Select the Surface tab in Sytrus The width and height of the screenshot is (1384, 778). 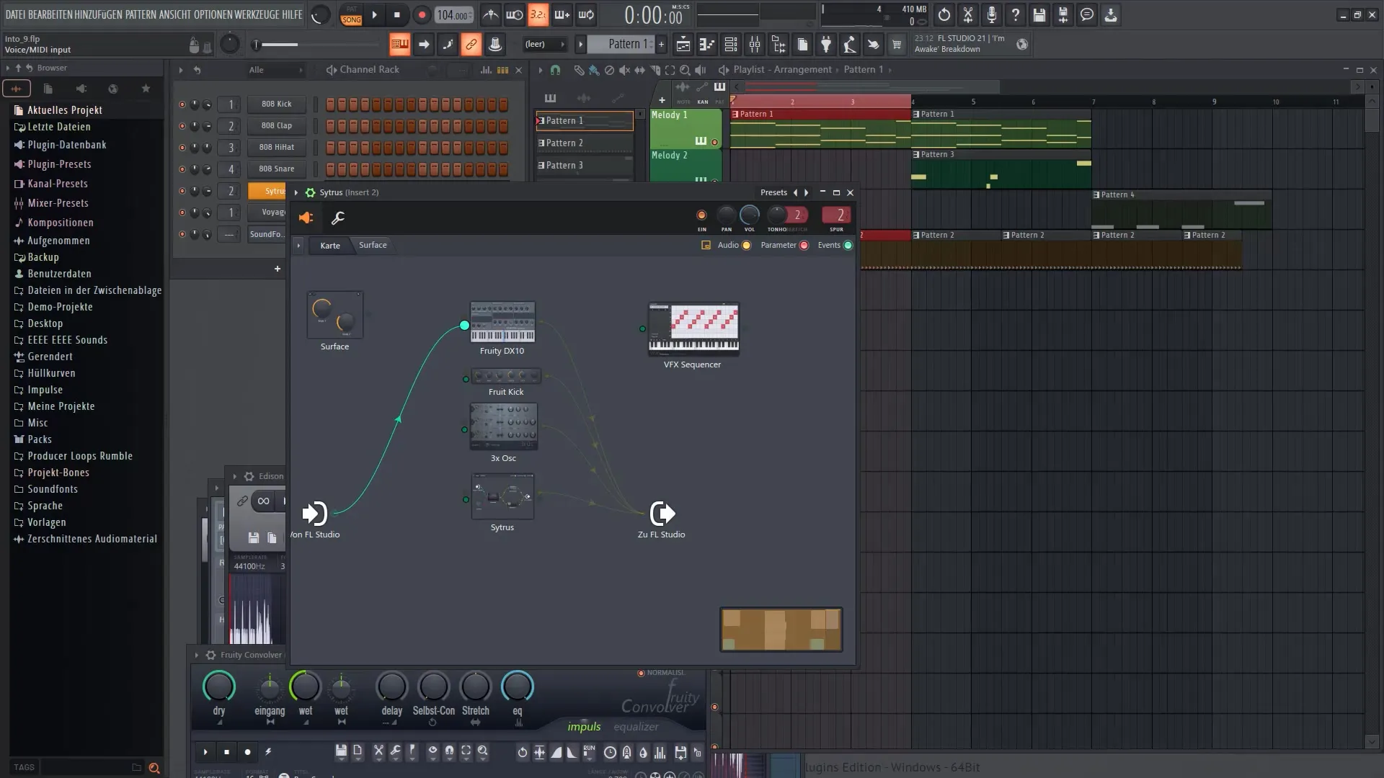click(373, 245)
